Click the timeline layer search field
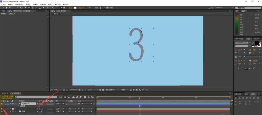This screenshot has width=262, height=115. pos(36,97)
